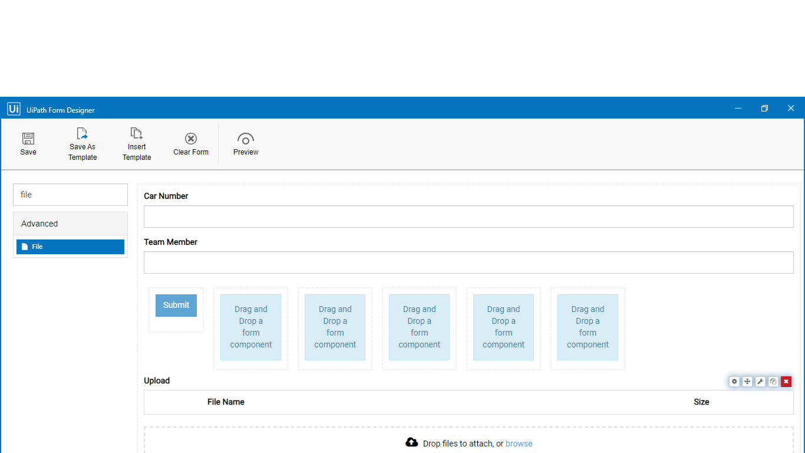Click the first drag and drop placeholder
The height and width of the screenshot is (453, 805).
tap(251, 327)
